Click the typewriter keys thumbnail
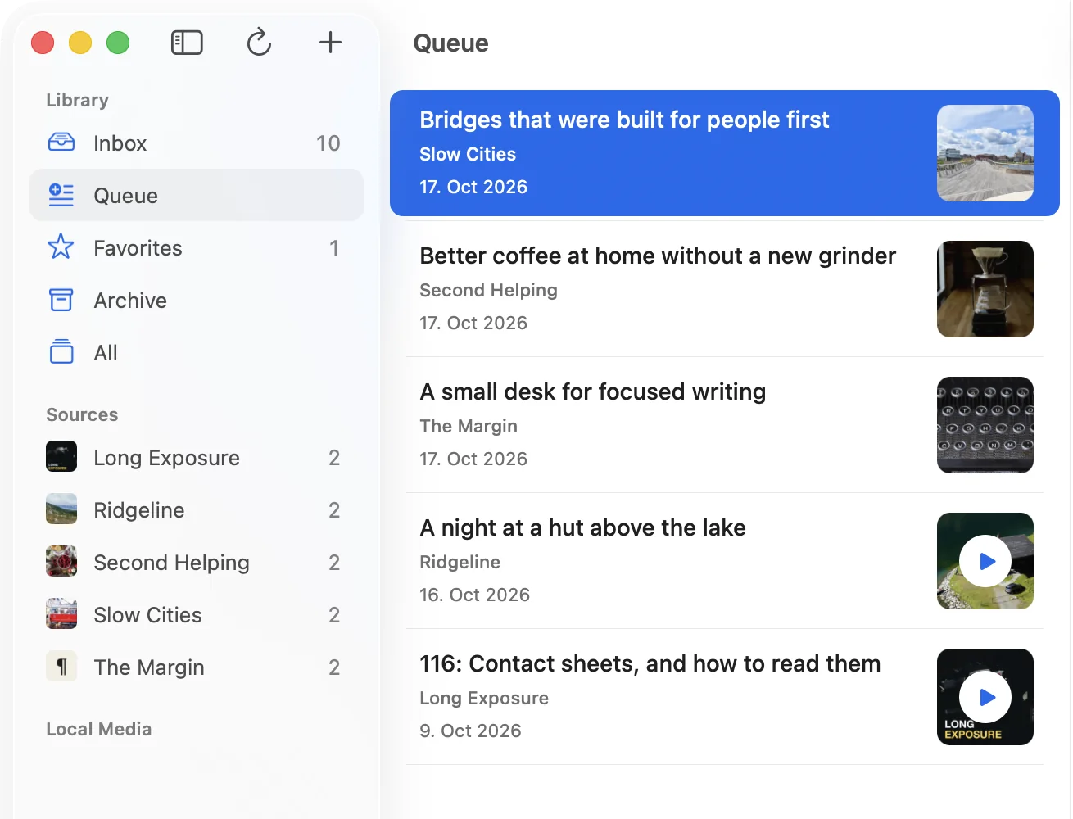 pyautogui.click(x=985, y=425)
